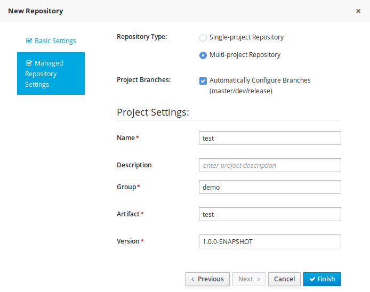Click the Repository Type label
Image resolution: width=370 pixels, height=292 pixels.
pyautogui.click(x=142, y=37)
